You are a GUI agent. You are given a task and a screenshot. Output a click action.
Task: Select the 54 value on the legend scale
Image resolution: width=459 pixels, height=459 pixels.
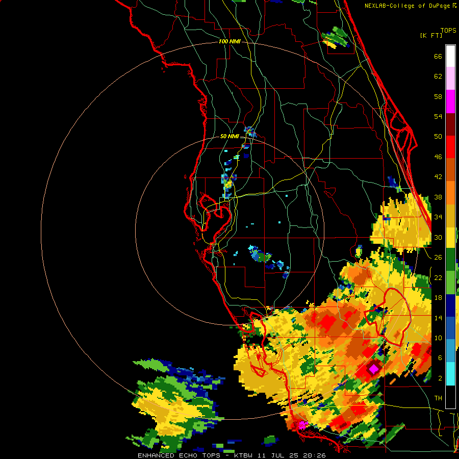[438, 116]
